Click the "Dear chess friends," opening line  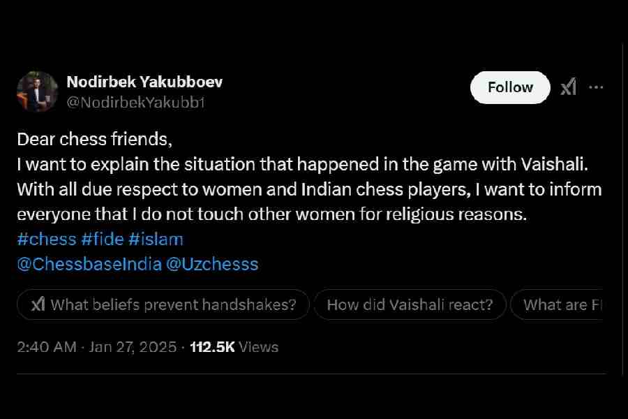(x=94, y=139)
